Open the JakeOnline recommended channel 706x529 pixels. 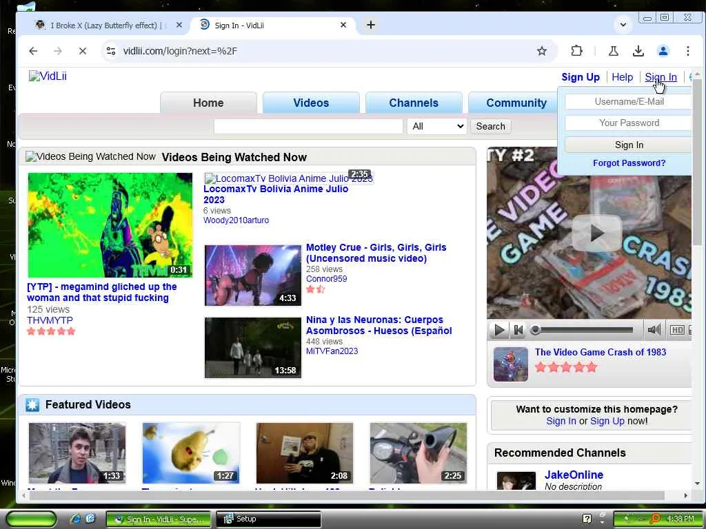pos(574,475)
